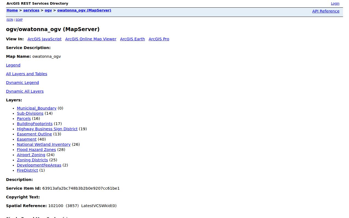Click the map name text owatonna_ogv
Screen dimensions: 349x218
click(47, 56)
